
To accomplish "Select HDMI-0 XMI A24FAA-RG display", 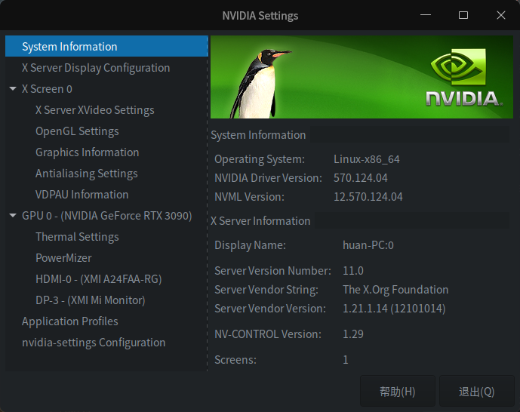I will pos(99,279).
